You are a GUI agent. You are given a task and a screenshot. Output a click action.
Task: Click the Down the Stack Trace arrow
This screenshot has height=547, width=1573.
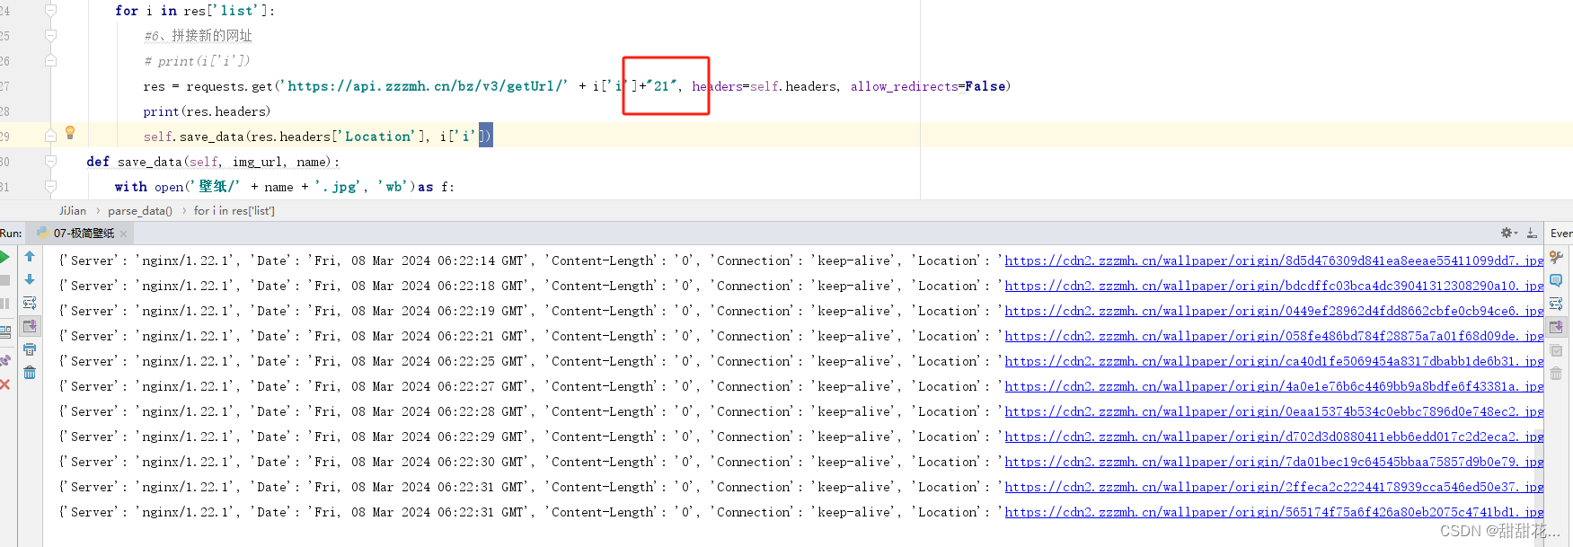[x=30, y=279]
